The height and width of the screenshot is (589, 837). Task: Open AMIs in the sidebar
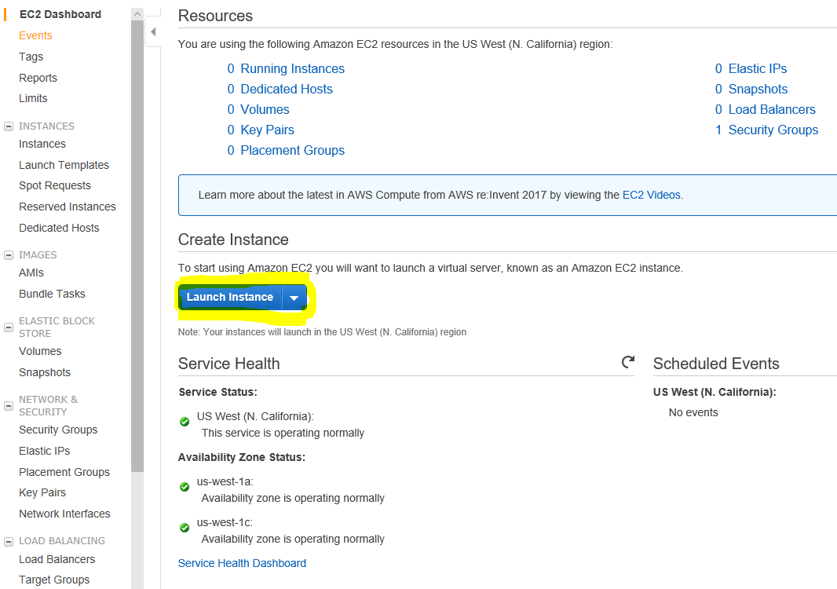pos(31,273)
